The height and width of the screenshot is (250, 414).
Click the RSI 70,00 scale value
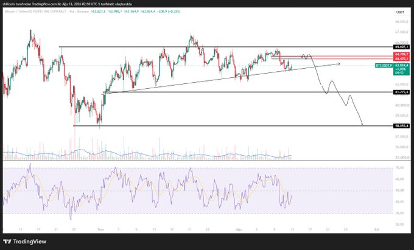[400, 168]
